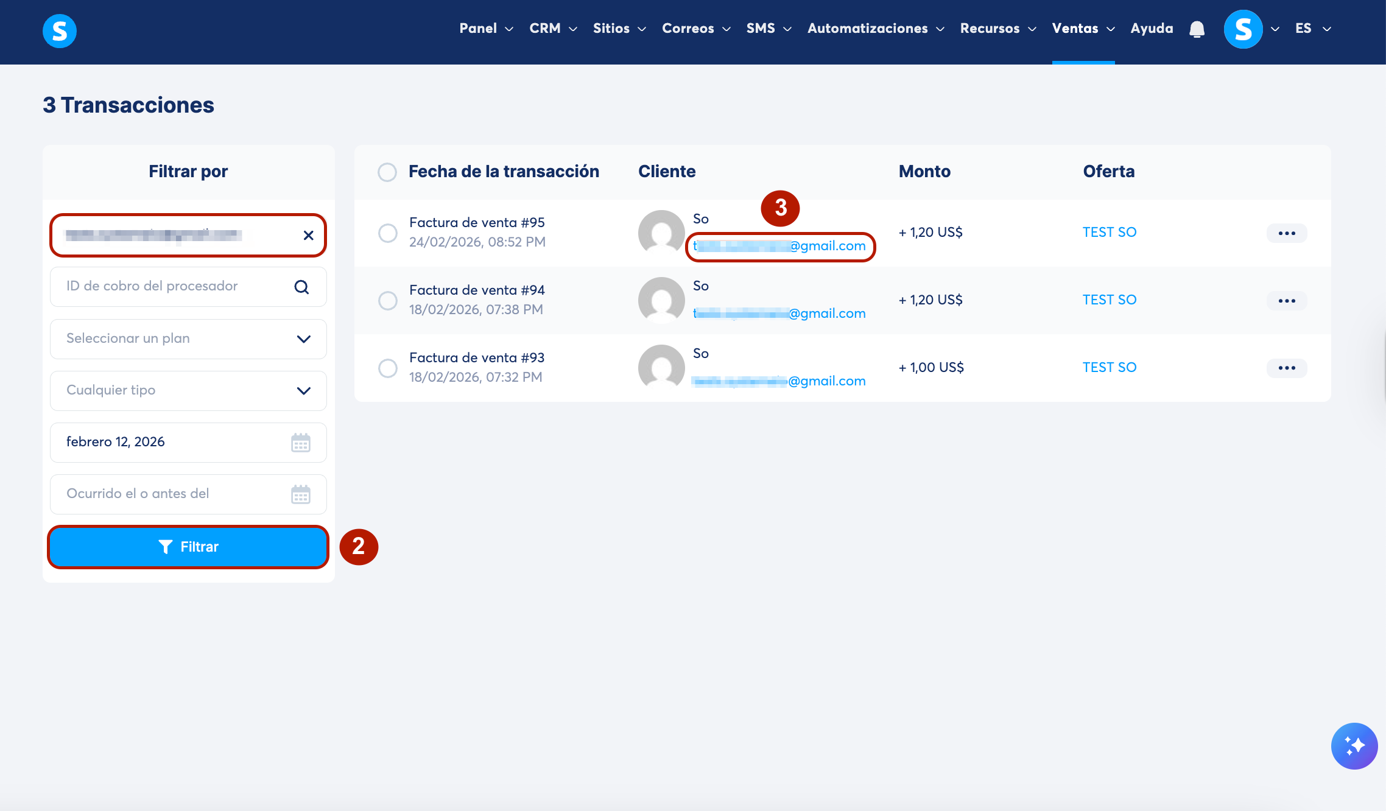Click search icon in processor charge ID field

click(301, 287)
